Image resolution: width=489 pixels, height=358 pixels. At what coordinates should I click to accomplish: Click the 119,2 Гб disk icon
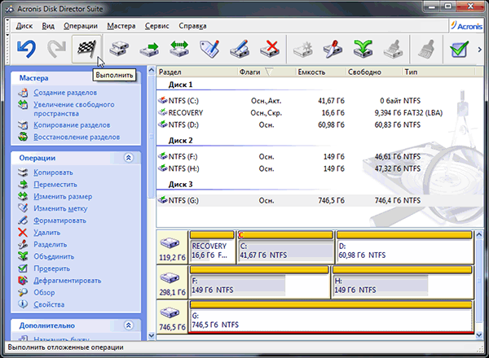point(170,243)
